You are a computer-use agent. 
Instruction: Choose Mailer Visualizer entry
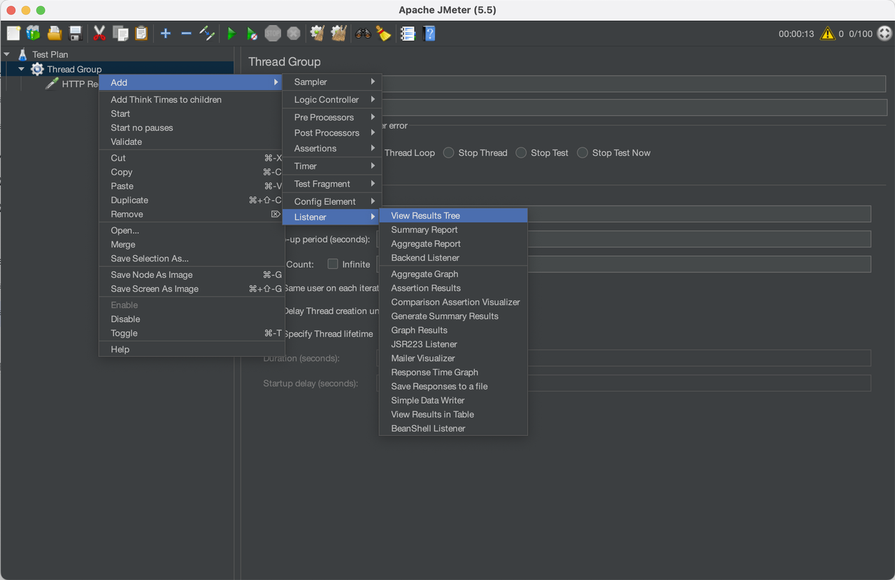click(453, 358)
